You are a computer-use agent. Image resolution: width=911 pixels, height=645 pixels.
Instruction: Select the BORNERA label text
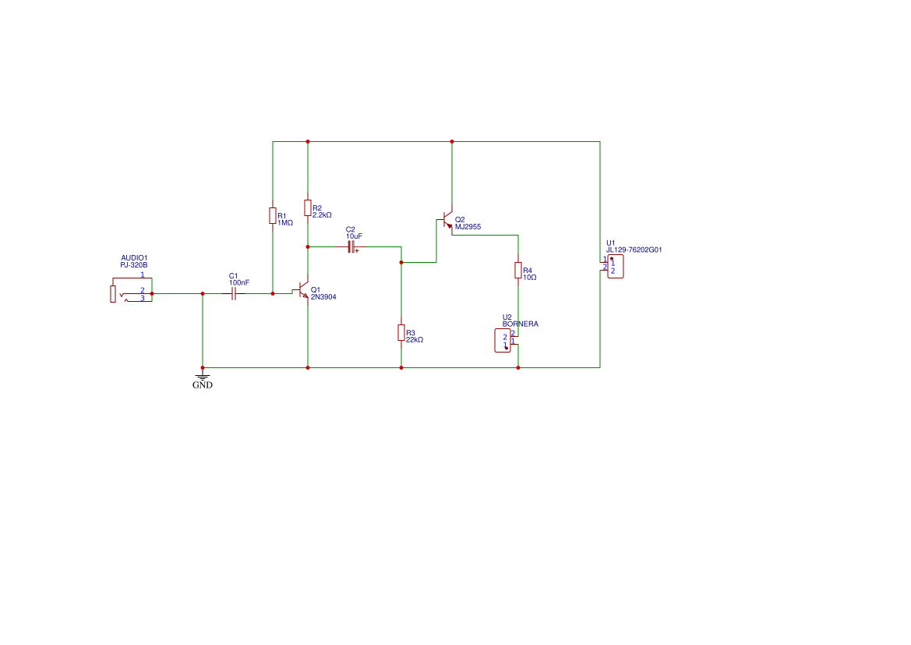520,324
